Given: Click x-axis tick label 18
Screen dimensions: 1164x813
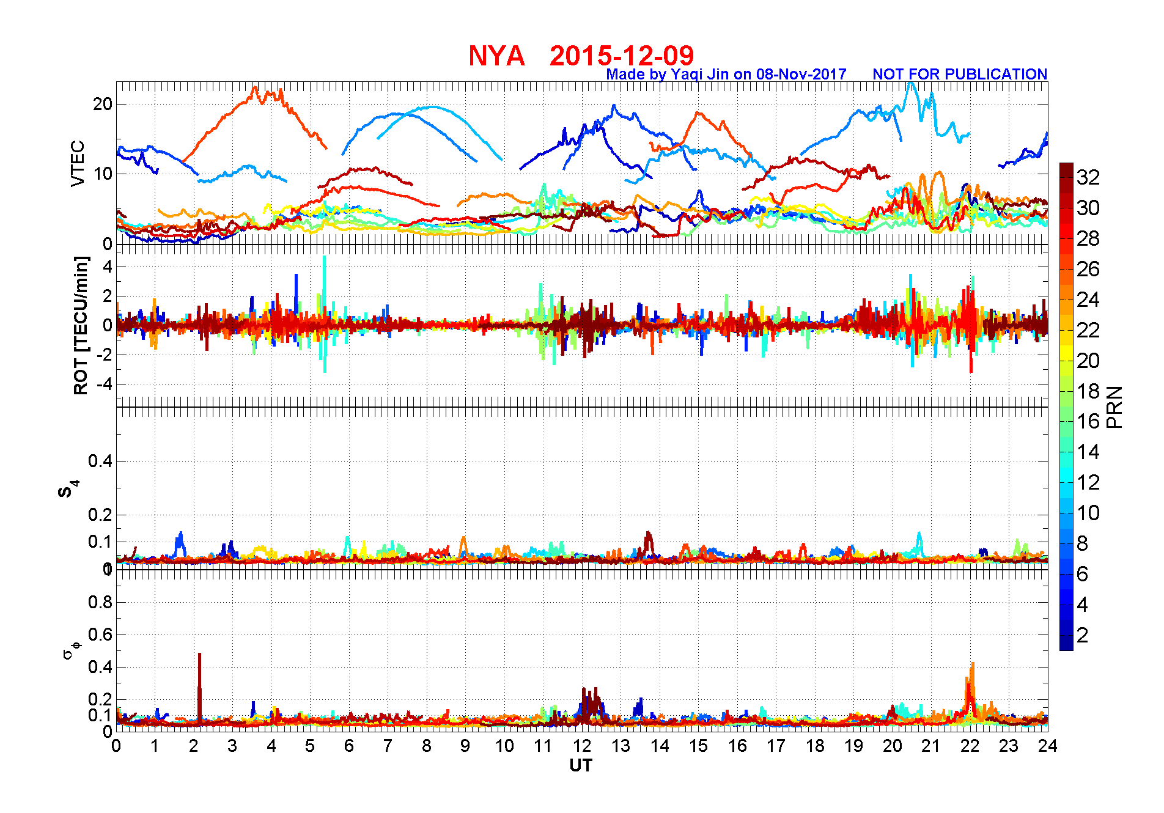Looking at the screenshot, I should click(815, 746).
